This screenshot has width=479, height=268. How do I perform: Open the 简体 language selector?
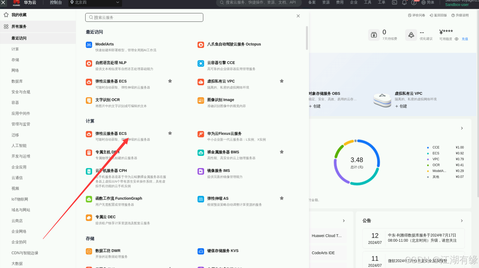coord(428,2)
